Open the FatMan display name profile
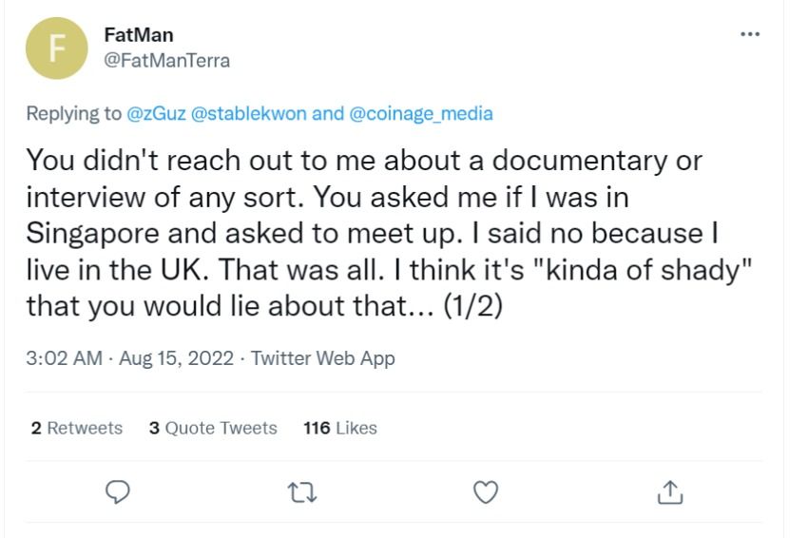808x538 pixels. click(x=138, y=35)
